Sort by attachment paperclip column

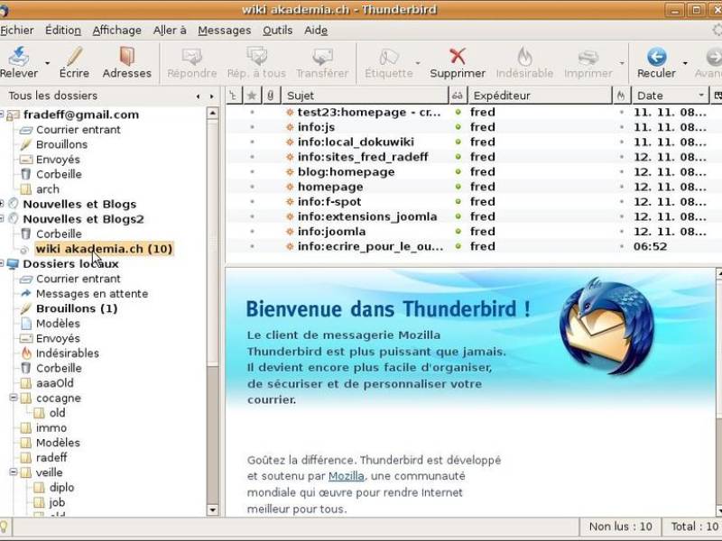[271, 96]
